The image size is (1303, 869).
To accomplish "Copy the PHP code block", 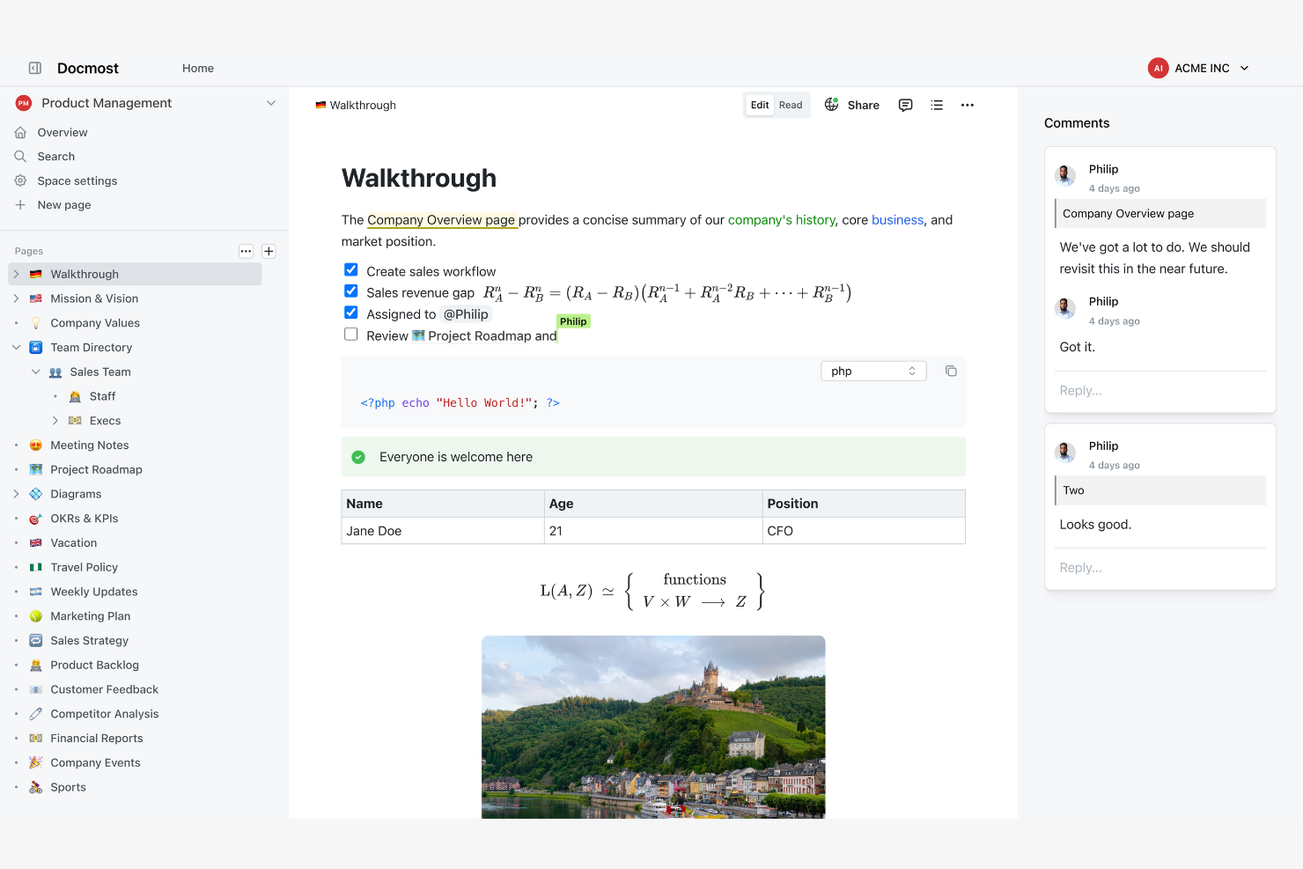I will [x=951, y=371].
